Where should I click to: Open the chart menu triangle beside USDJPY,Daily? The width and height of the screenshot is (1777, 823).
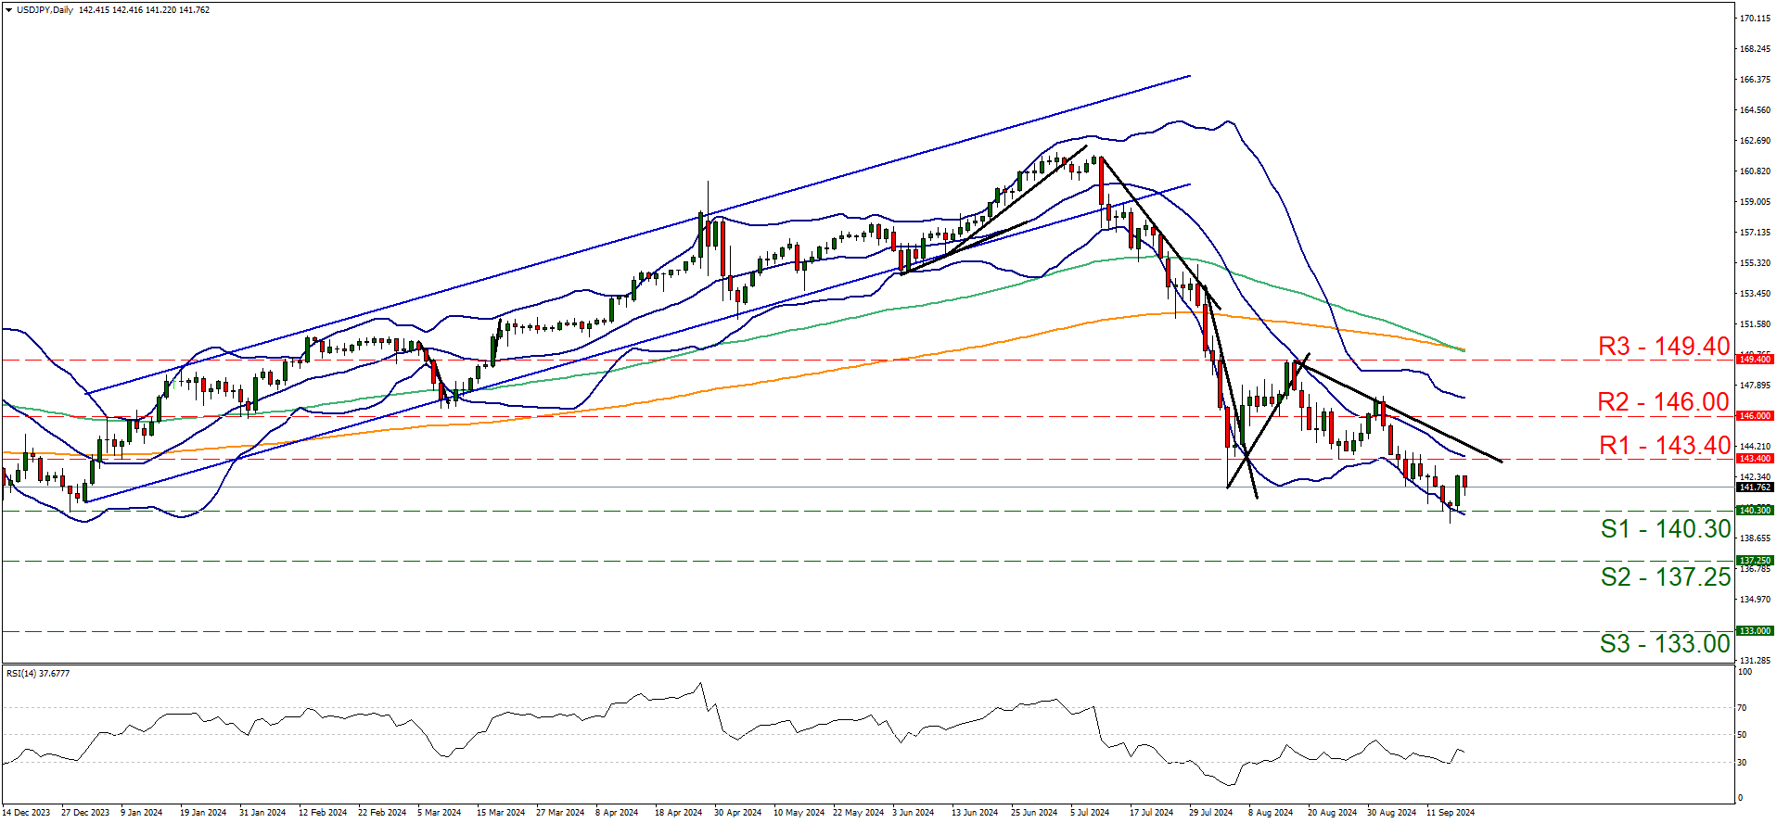point(8,10)
